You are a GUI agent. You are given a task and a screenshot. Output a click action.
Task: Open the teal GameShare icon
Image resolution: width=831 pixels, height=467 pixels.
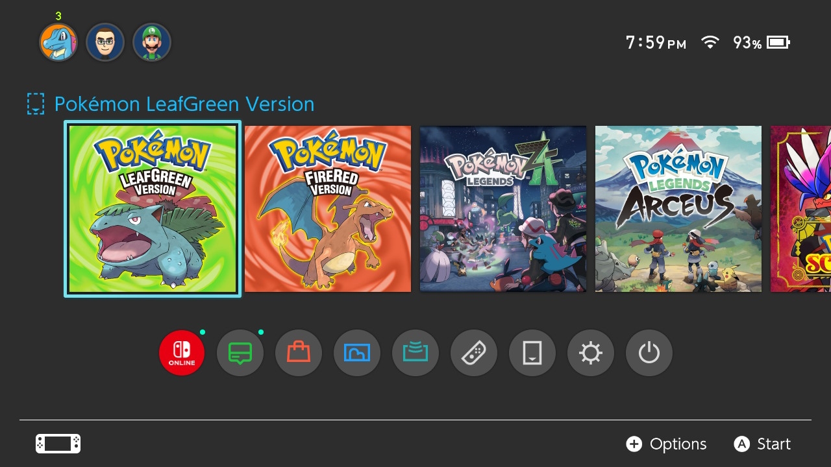click(x=415, y=353)
